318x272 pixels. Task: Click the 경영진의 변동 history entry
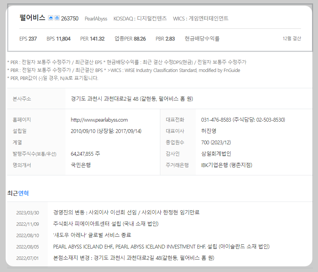click(126, 213)
